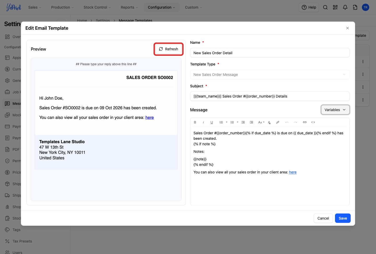Edit the Subject field

270,96
